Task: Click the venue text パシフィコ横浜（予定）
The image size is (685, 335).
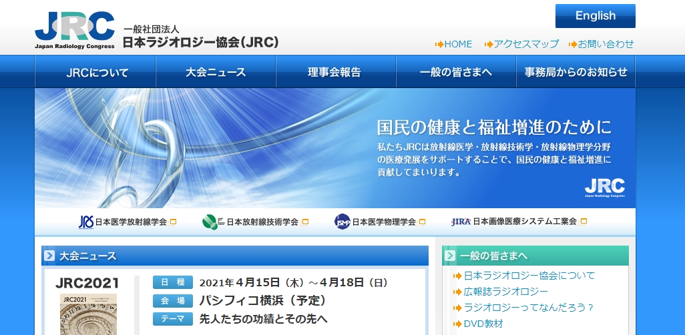Action: pyautogui.click(x=262, y=300)
